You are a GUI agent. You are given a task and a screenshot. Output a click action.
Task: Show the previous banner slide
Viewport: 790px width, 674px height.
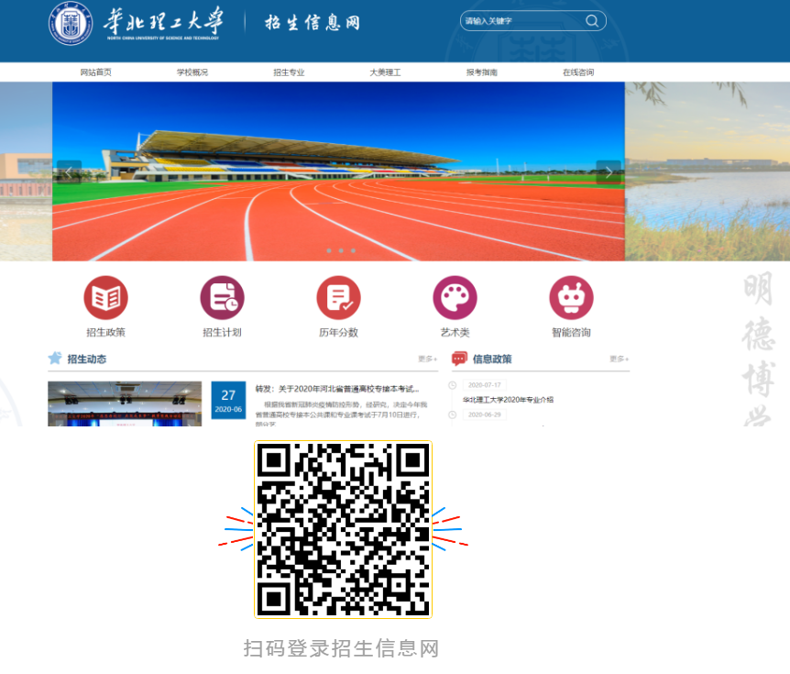tap(69, 171)
